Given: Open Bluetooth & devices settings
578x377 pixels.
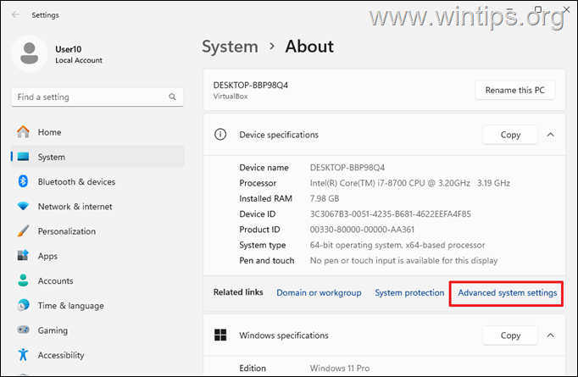Looking at the screenshot, I should 97,181.
